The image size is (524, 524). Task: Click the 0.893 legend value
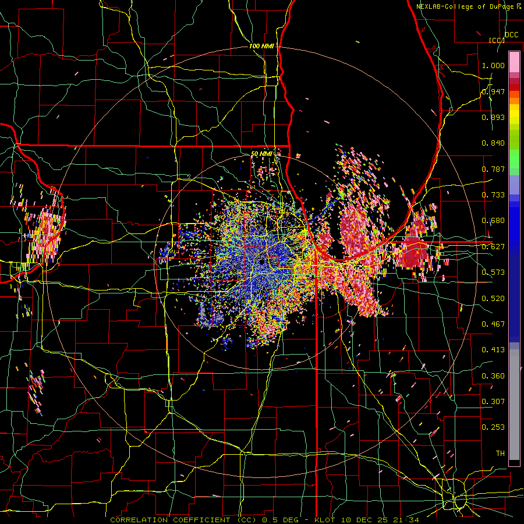(x=493, y=117)
